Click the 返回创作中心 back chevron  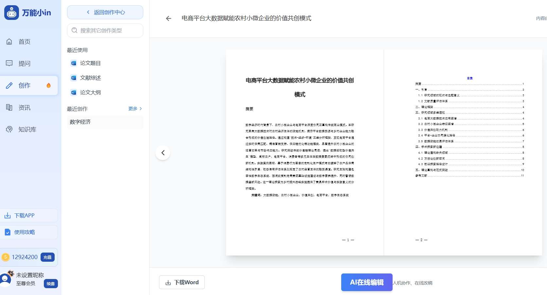pyautogui.click(x=88, y=12)
